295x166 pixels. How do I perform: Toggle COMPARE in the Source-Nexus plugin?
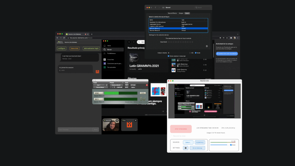pyautogui.click(x=119, y=87)
